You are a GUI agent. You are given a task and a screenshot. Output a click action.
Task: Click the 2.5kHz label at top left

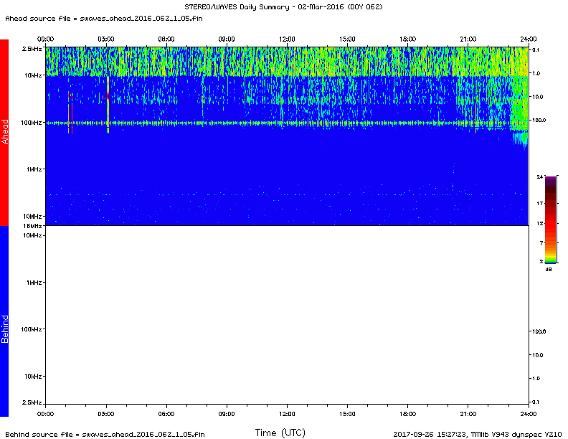click(32, 48)
